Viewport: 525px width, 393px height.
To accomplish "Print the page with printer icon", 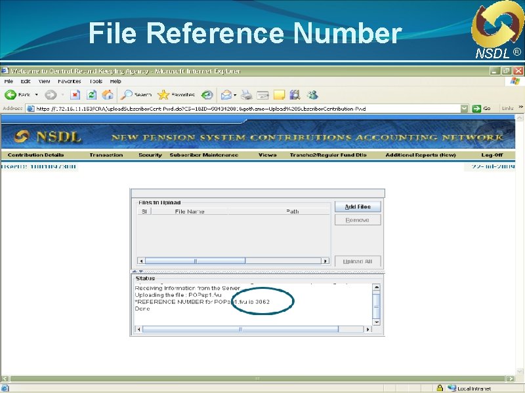I will 247,95.
